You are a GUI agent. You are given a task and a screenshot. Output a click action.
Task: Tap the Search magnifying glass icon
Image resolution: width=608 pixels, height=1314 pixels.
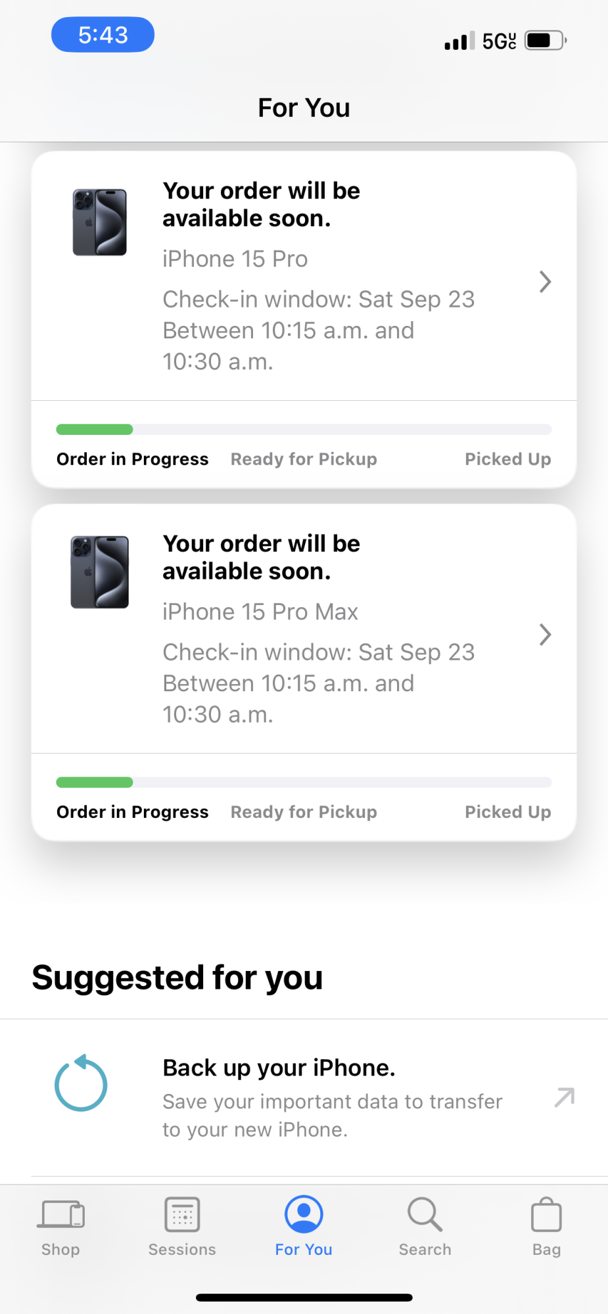tap(425, 1214)
